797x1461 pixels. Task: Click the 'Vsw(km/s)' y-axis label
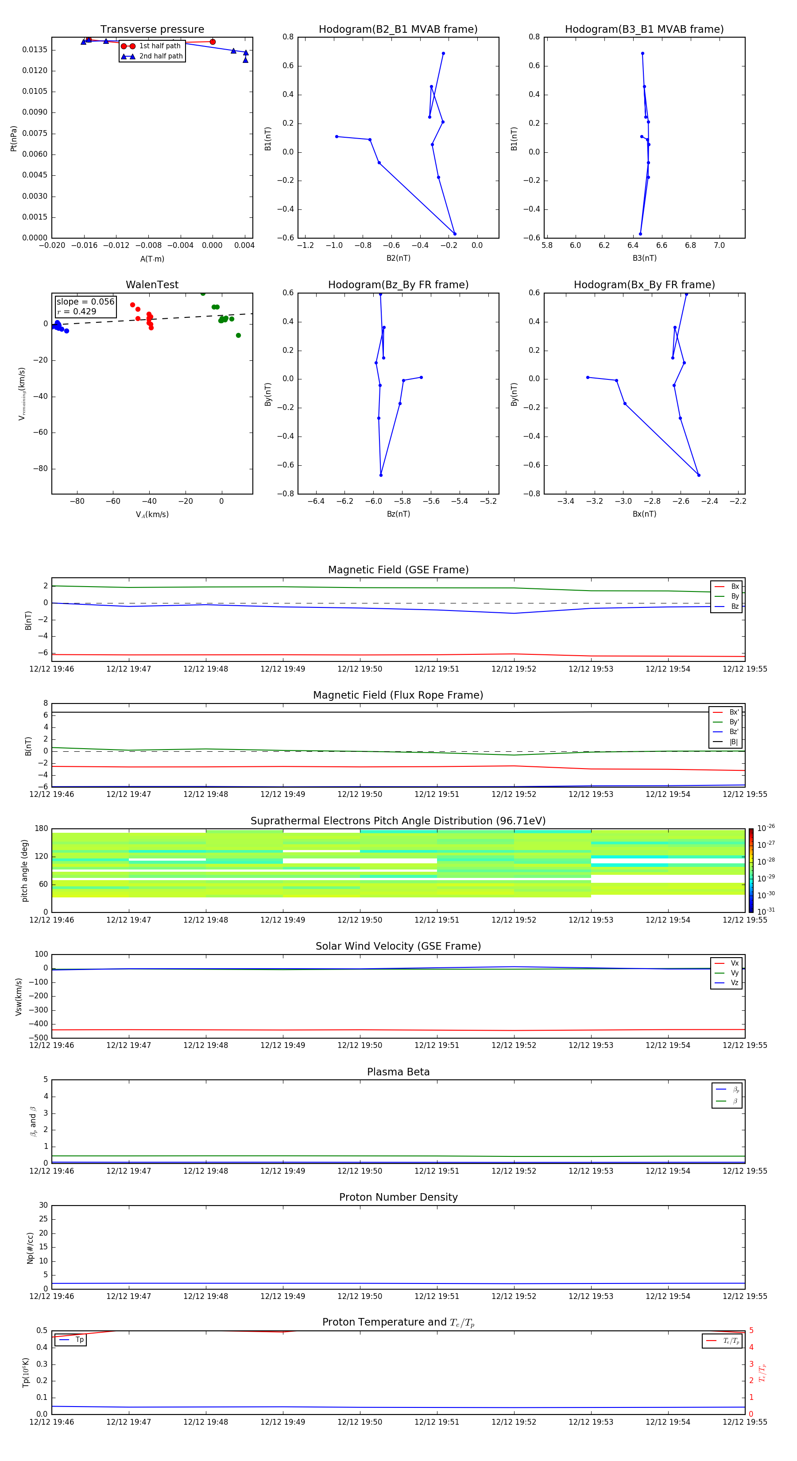click(19, 997)
